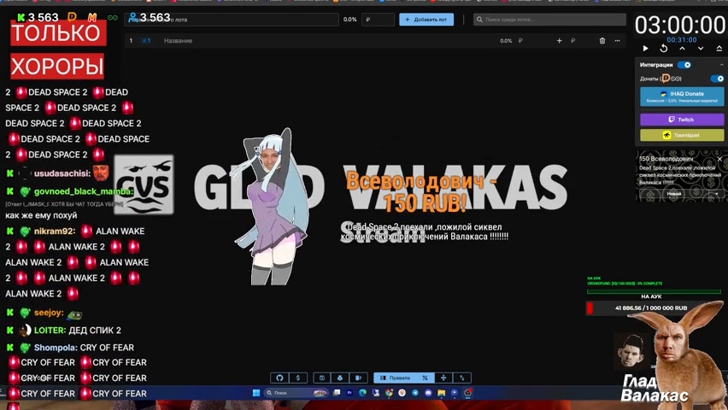Click the double-up arrow next to timer controls
Viewport: 728px width, 410px height.
click(719, 49)
